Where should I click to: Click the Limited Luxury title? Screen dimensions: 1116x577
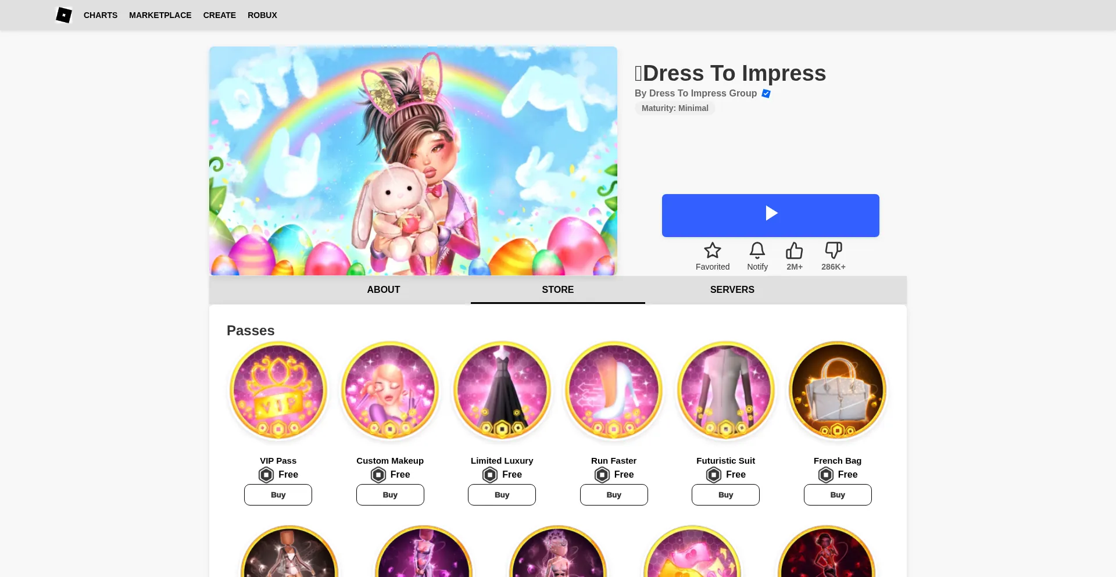[502, 461]
